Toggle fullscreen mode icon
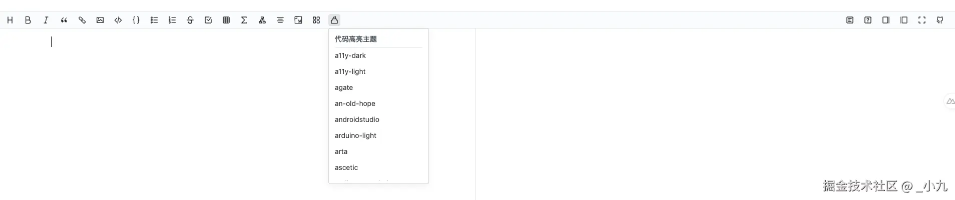The width and height of the screenshot is (955, 200). coord(922,20)
